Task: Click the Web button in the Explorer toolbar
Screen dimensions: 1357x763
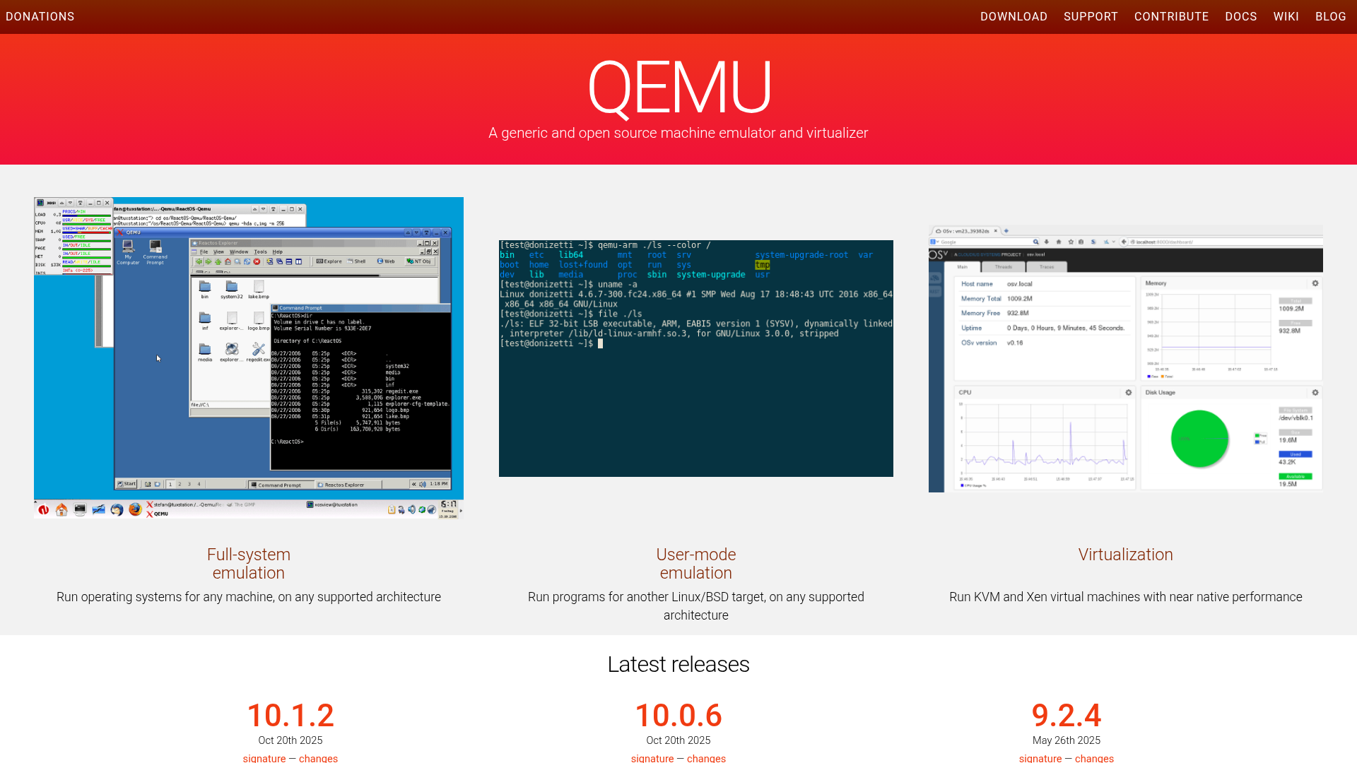Action: pos(385,261)
